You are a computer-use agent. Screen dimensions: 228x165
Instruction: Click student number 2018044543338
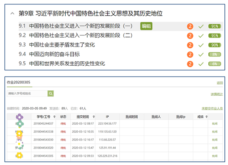point(43,131)
